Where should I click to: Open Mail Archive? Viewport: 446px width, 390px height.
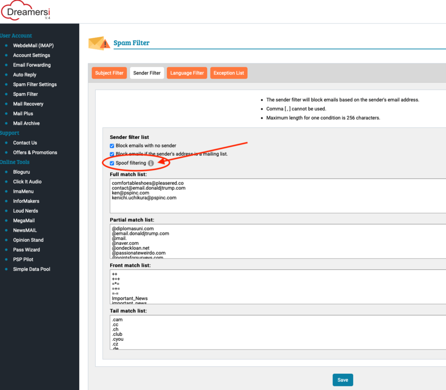pos(26,123)
